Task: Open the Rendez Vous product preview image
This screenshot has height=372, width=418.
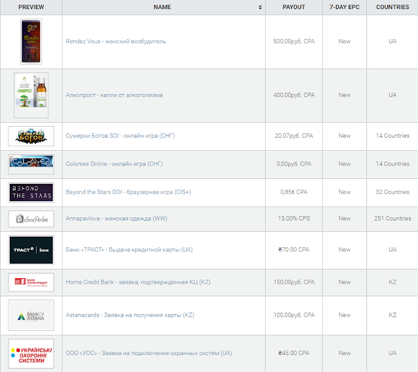Action: coord(31,41)
